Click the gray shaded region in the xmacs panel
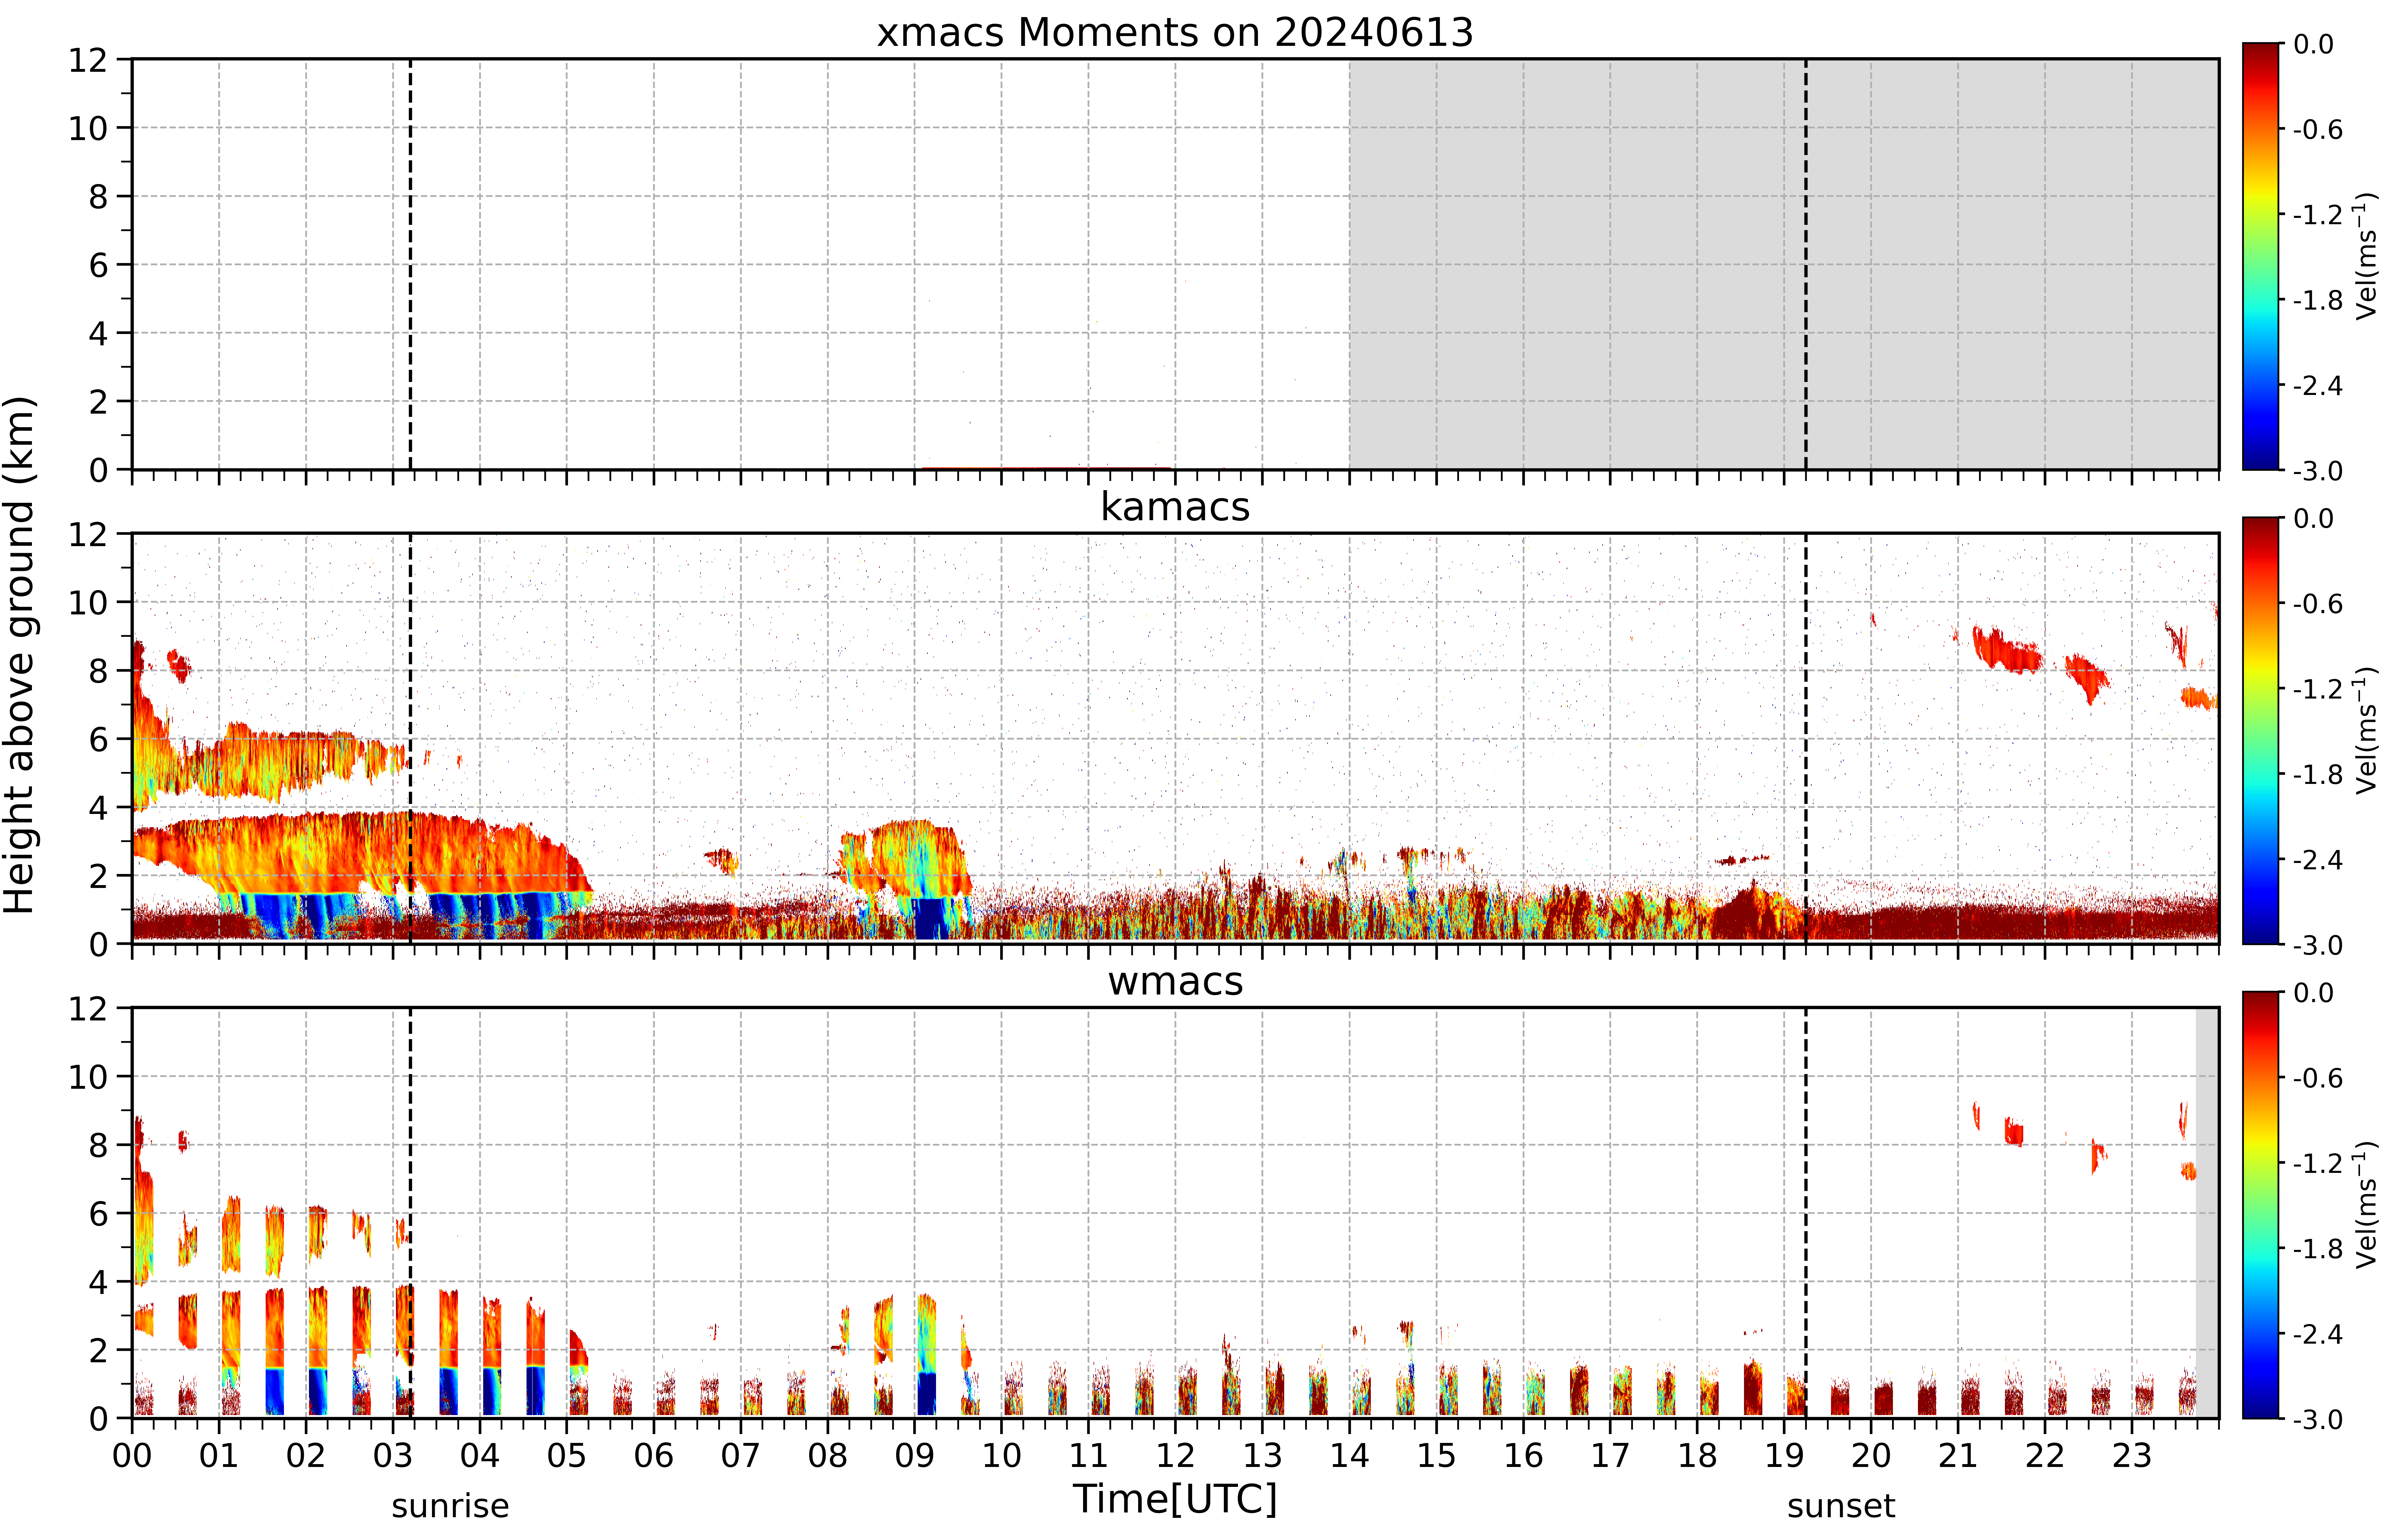This screenshot has height=1540, width=2397. point(1784,264)
